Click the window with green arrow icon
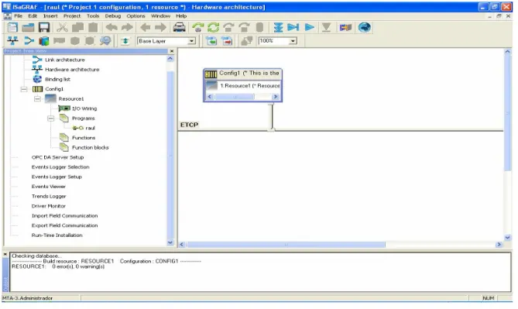 tap(211, 41)
